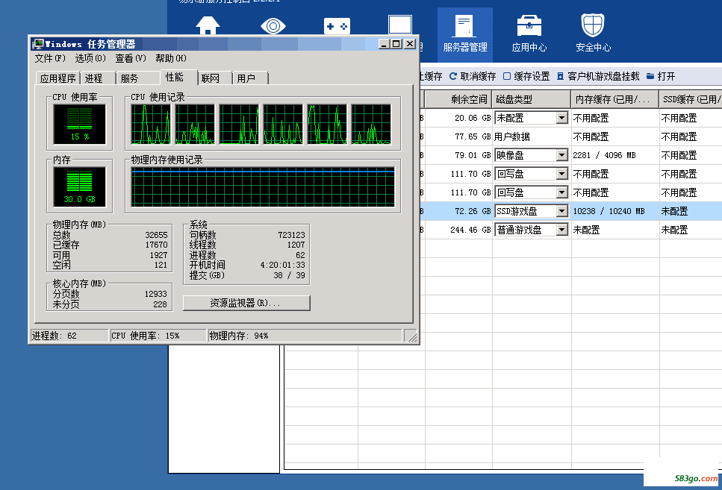Open 安全中心 shield icon
The width and height of the screenshot is (722, 490).
593,25
